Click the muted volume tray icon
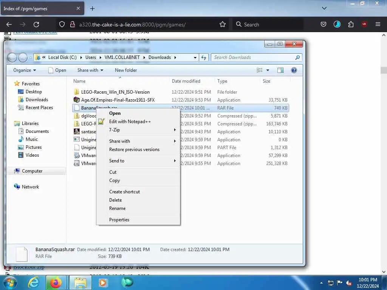 349,283
